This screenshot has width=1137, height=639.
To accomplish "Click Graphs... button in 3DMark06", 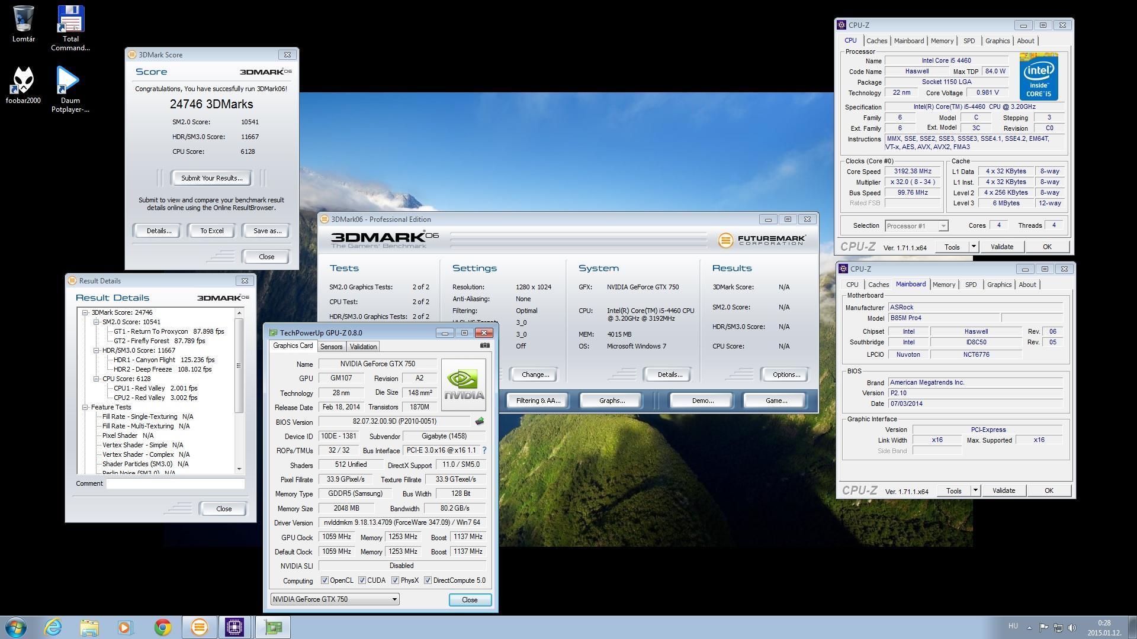I will tap(612, 401).
